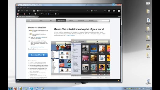The image size is (160, 90).
Task: Open the Apple Customer Privacy Policy link
Action: 37,47
